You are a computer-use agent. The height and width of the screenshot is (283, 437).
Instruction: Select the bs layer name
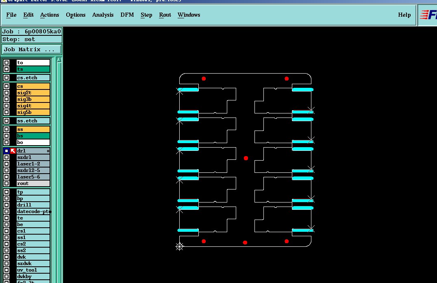tap(33, 136)
